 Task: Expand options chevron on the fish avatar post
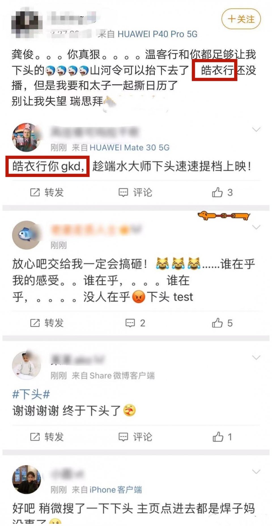256,227
